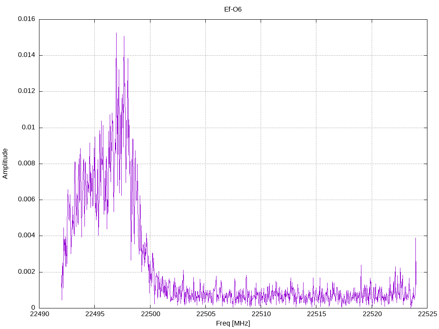Select the 22515 x-axis tick label
This screenshot has width=439, height=329.
click(316, 314)
